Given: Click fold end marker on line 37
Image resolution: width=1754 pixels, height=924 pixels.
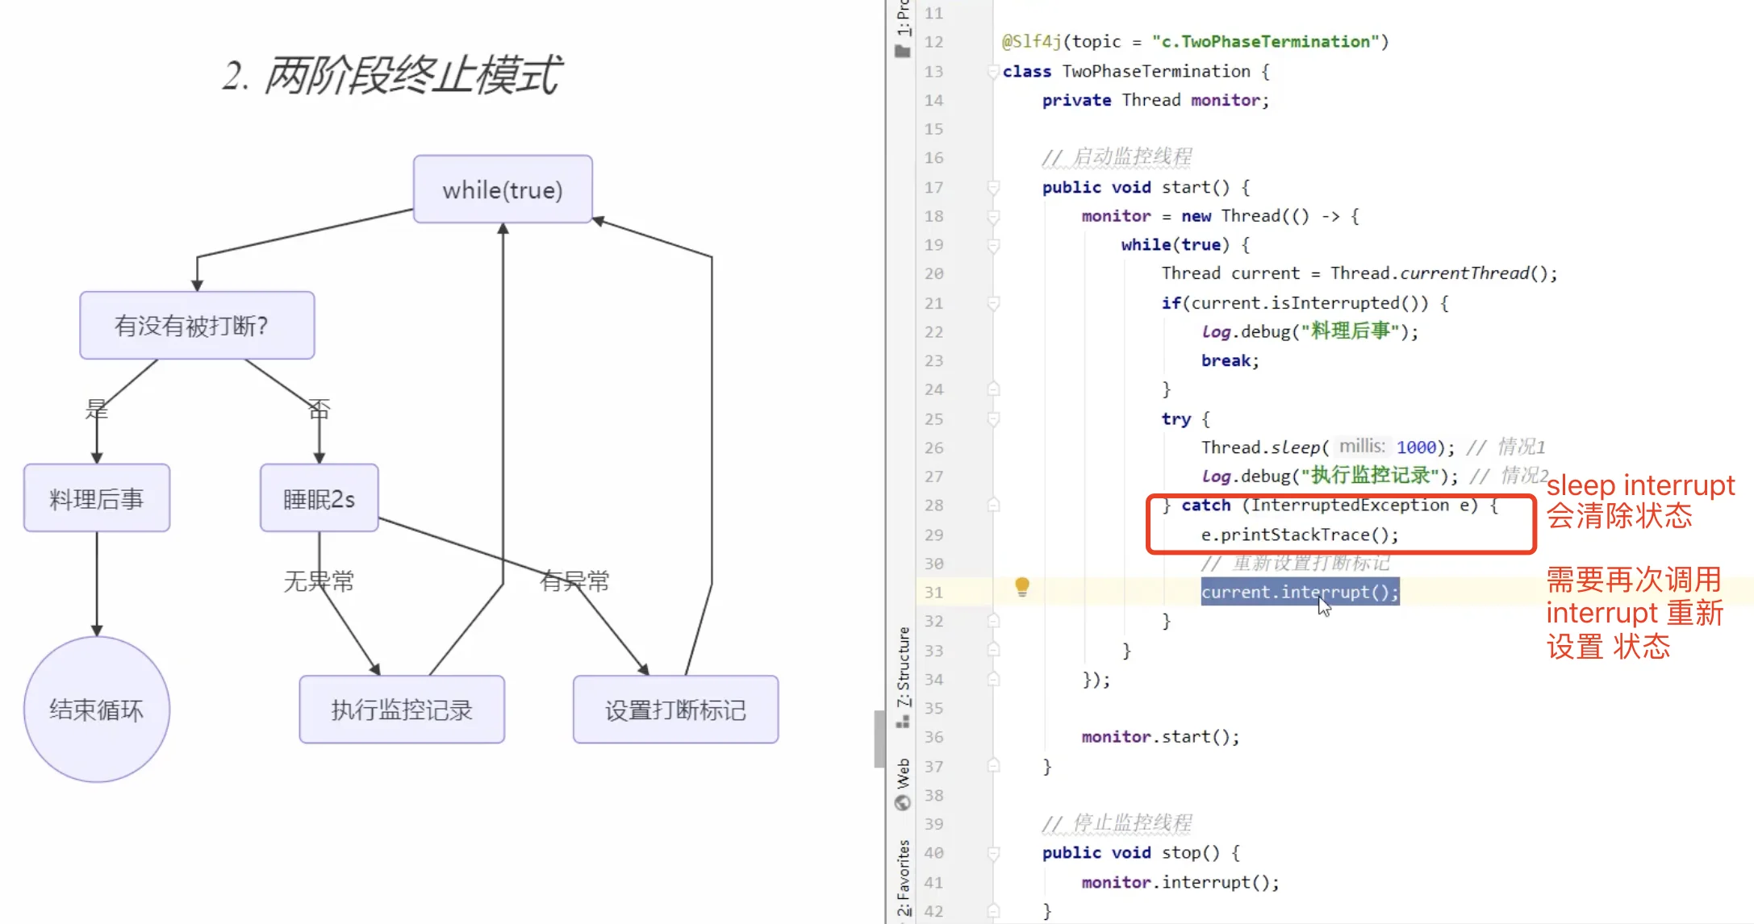Looking at the screenshot, I should tap(993, 766).
